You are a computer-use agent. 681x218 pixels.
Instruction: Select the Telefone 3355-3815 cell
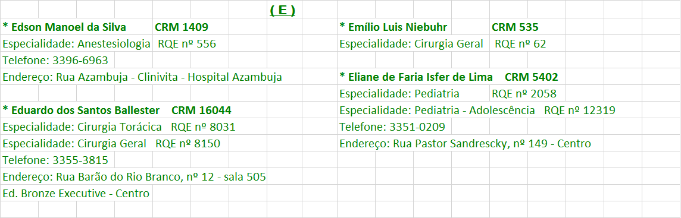[x=55, y=160]
